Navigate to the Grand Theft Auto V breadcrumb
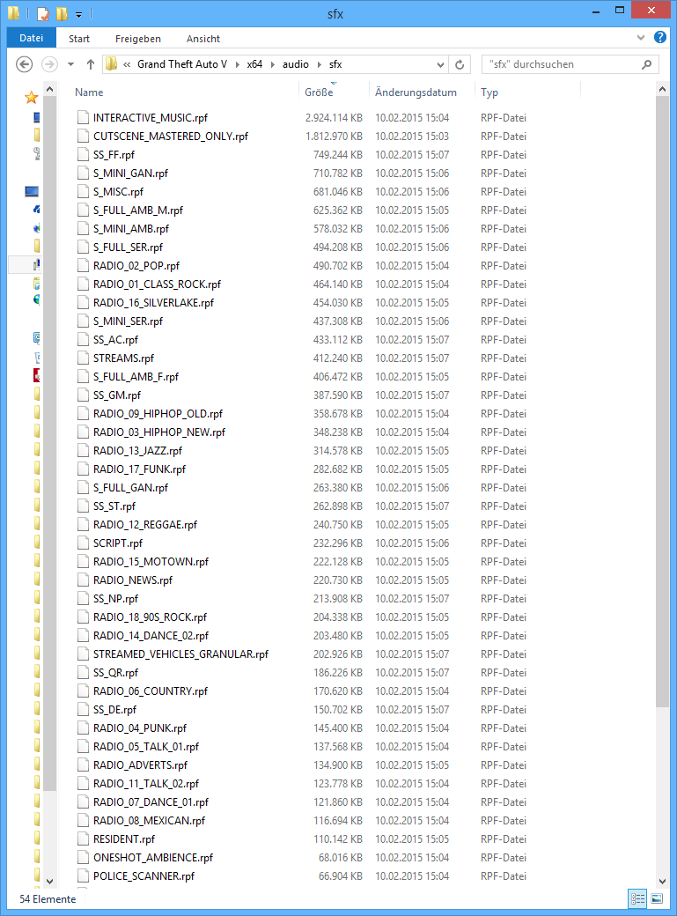Image resolution: width=677 pixels, height=916 pixels. tap(182, 64)
